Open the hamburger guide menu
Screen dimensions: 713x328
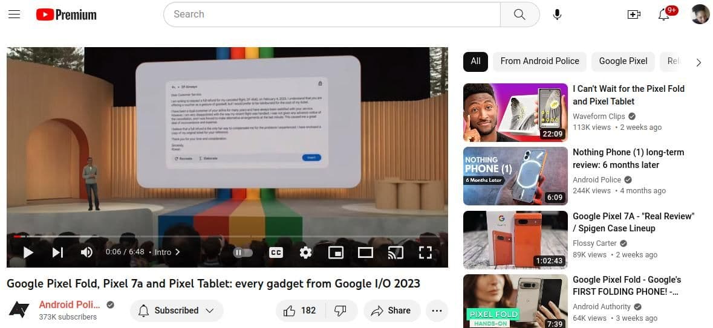pos(14,14)
